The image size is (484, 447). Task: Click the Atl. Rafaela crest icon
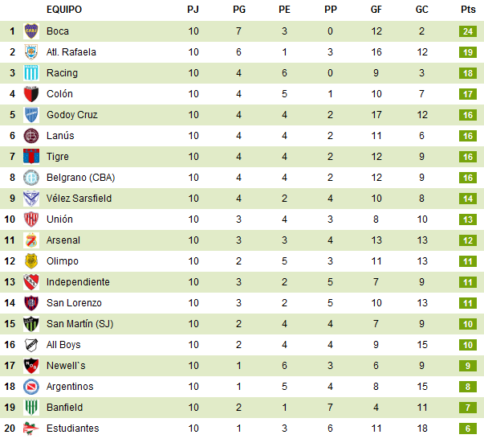[31, 52]
